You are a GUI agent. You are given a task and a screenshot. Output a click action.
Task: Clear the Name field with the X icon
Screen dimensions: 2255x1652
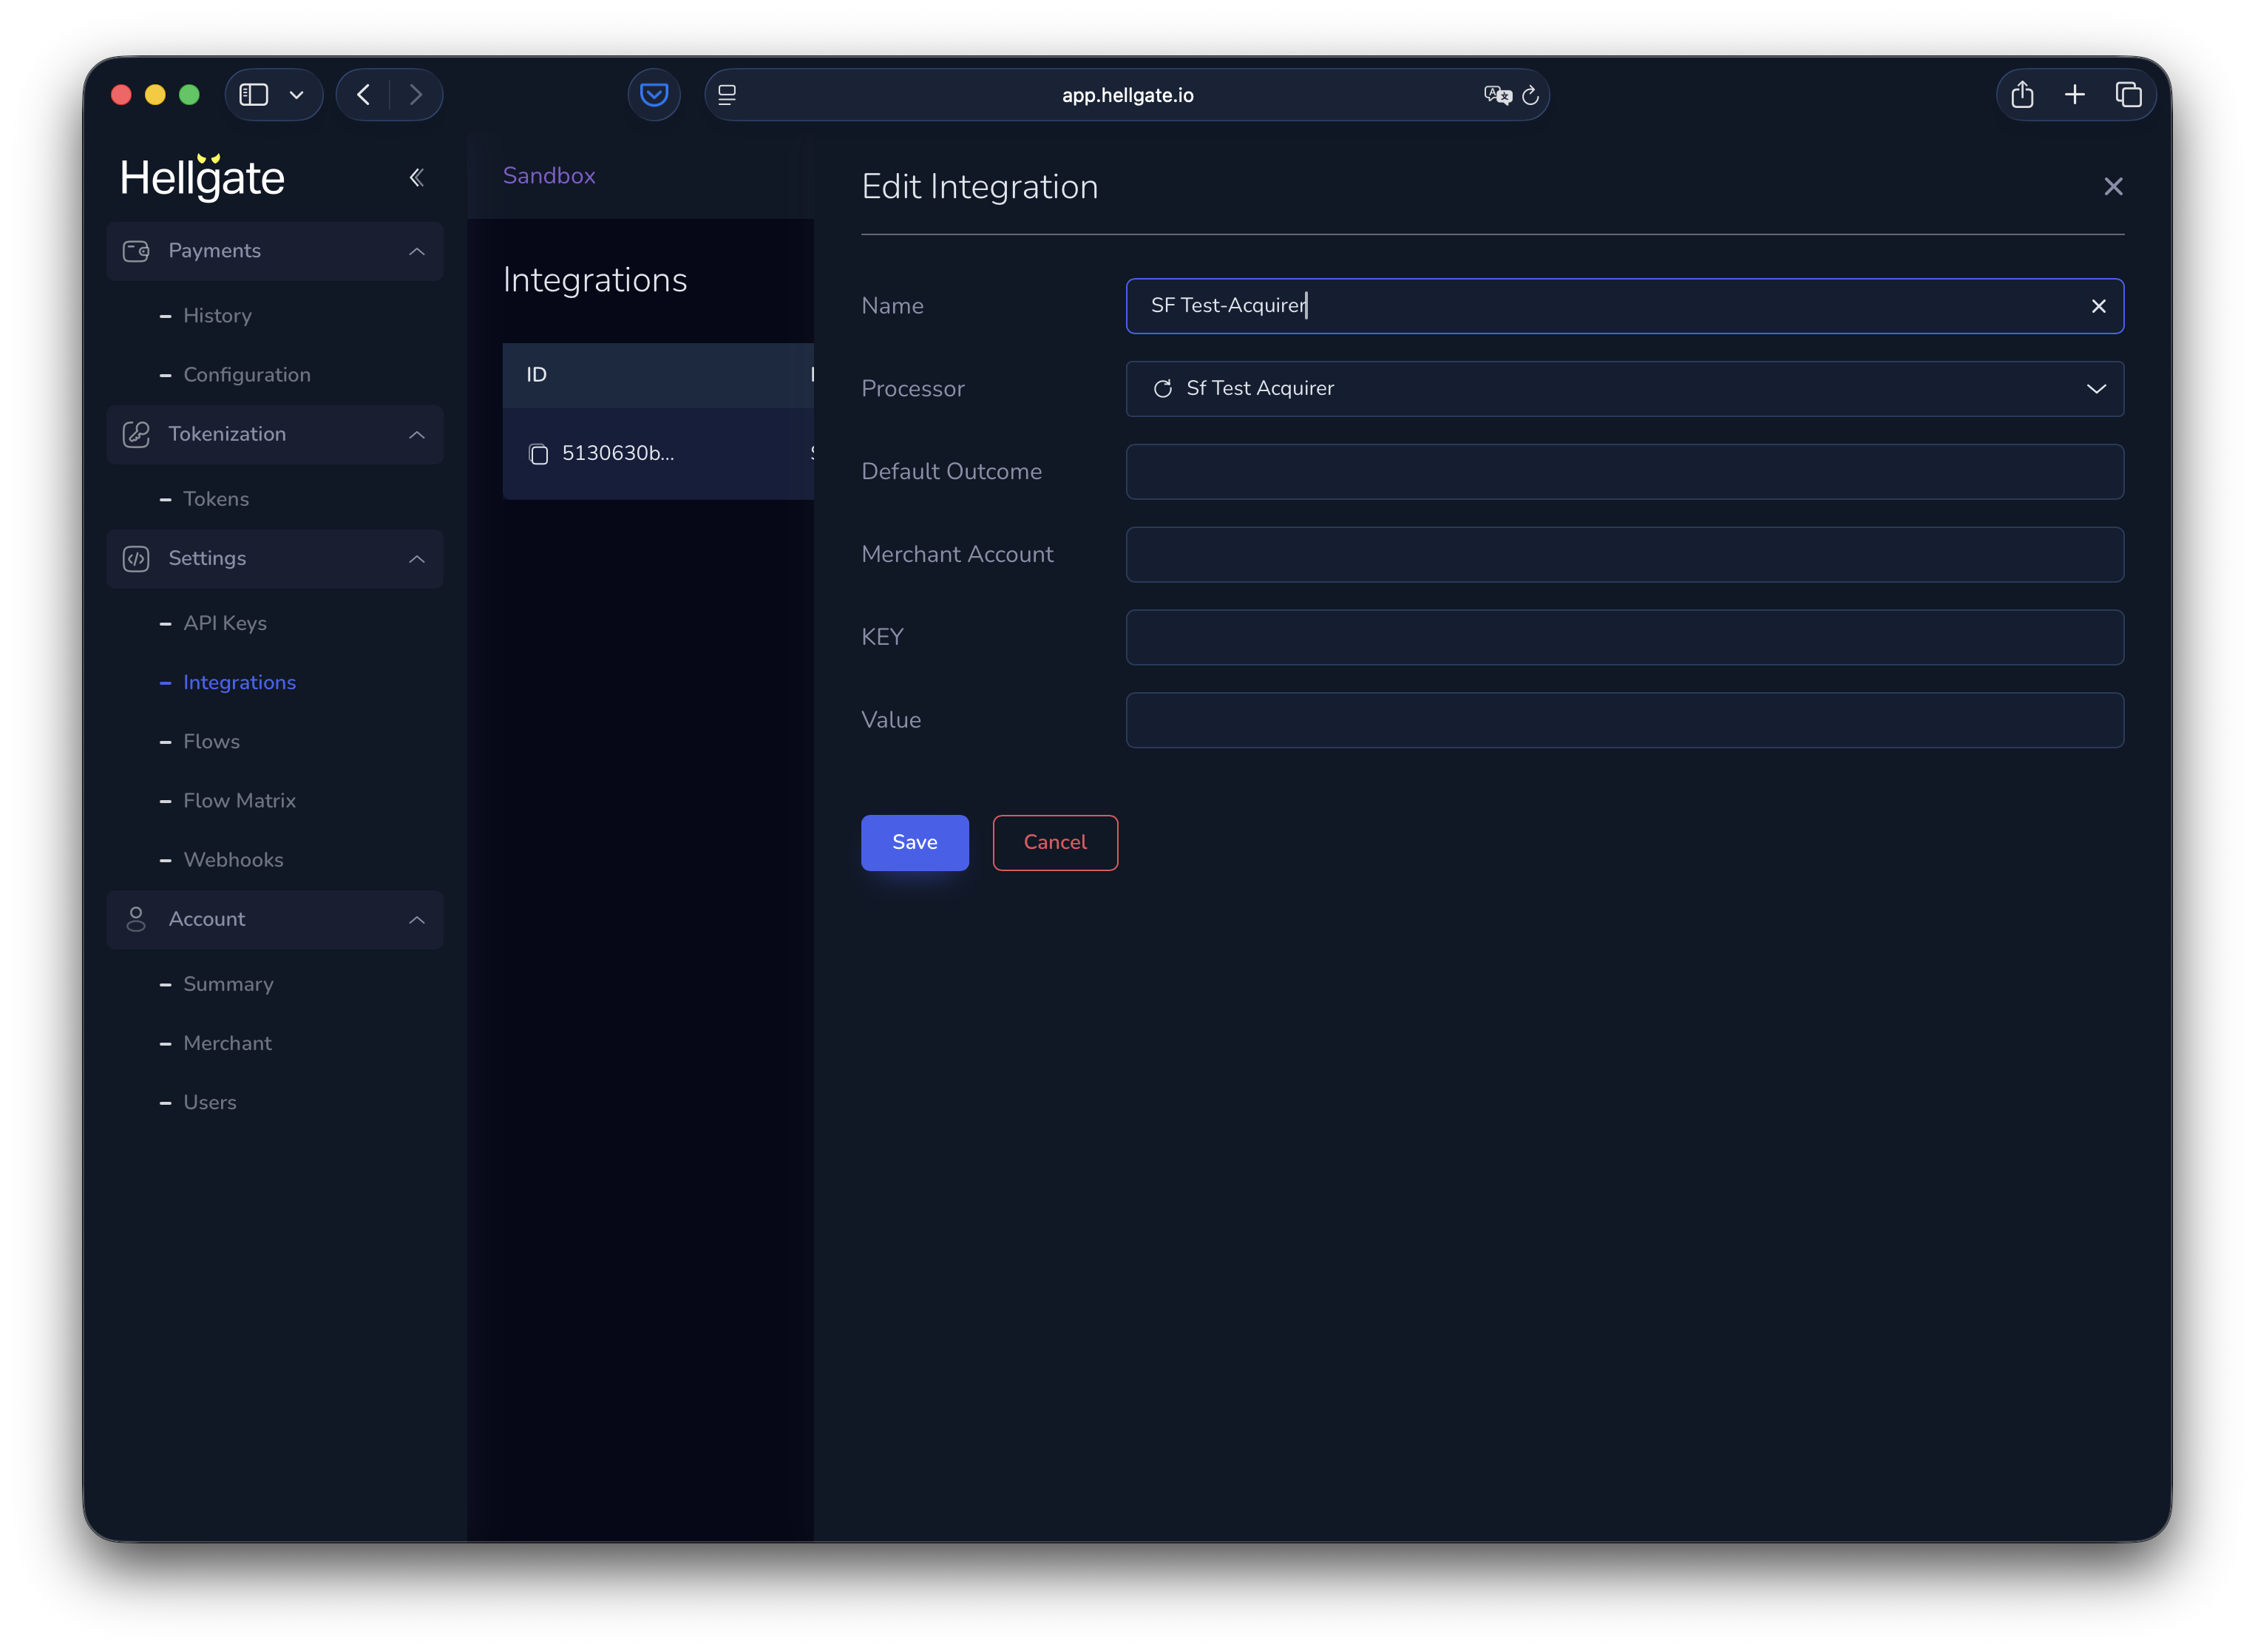(2098, 306)
